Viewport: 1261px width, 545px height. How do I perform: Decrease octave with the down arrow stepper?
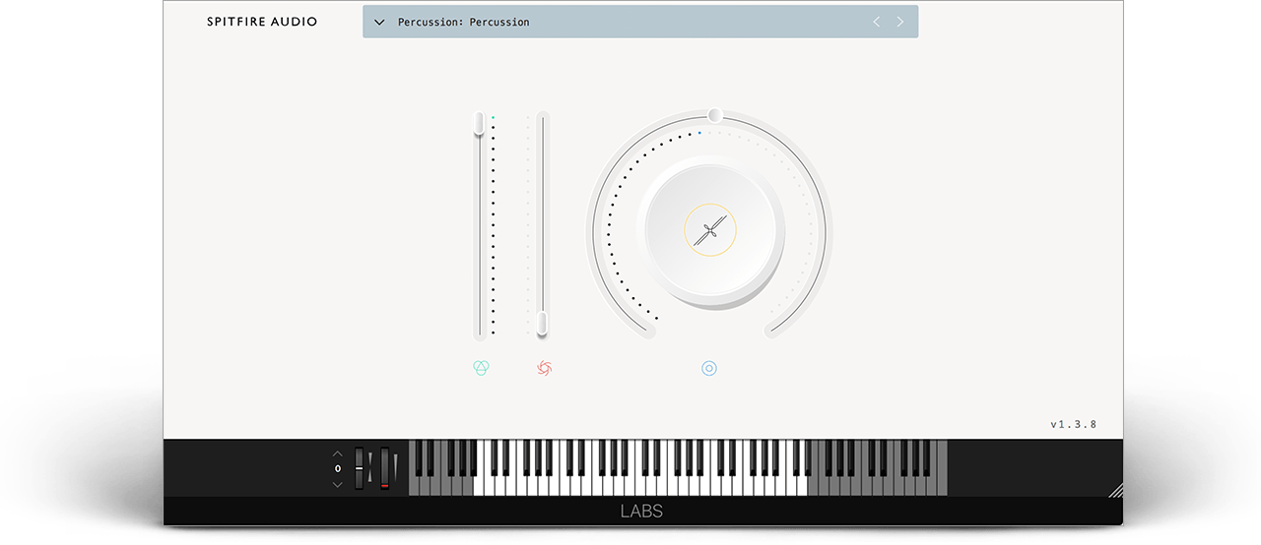tap(338, 484)
